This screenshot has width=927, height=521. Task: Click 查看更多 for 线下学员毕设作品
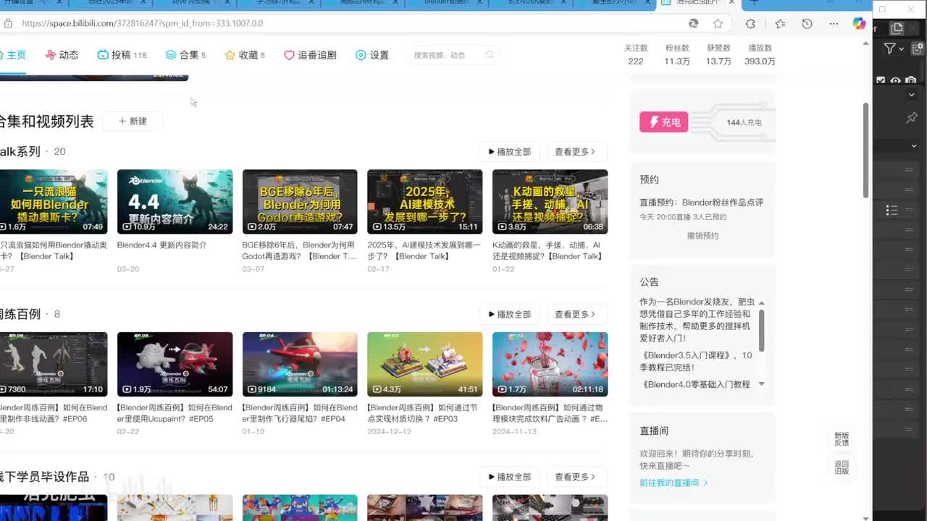click(x=575, y=478)
